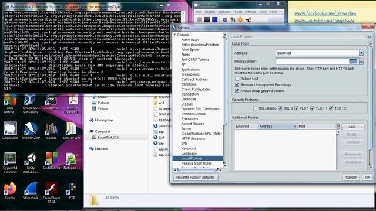Click the CamStudio Record button
The height and width of the screenshot is (211, 376).
pyautogui.click(x=199, y=19)
